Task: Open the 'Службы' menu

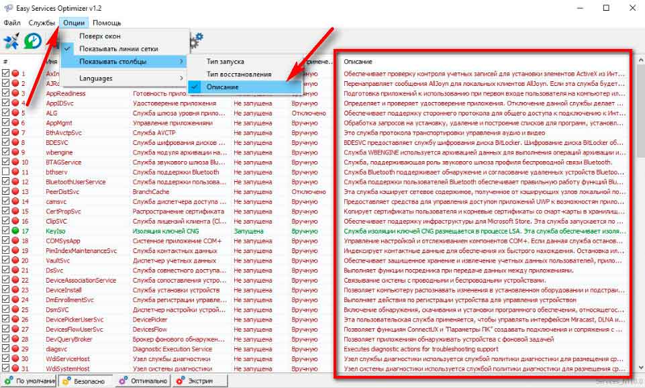Action: (x=42, y=22)
